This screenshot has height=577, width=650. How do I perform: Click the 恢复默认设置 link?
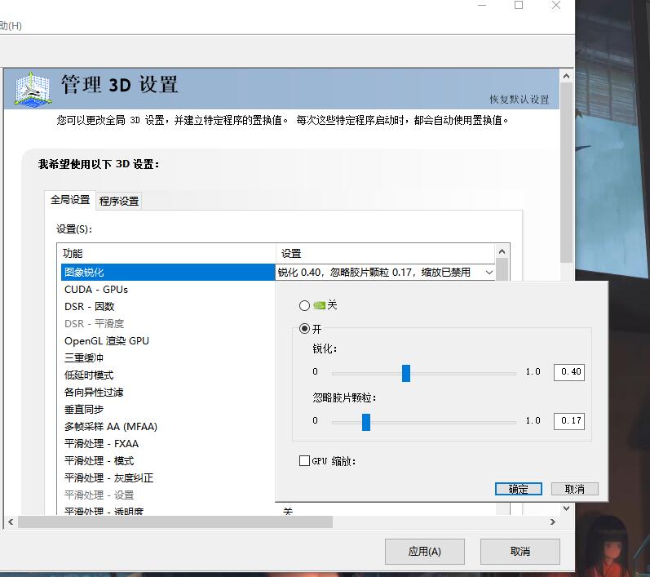coord(519,100)
